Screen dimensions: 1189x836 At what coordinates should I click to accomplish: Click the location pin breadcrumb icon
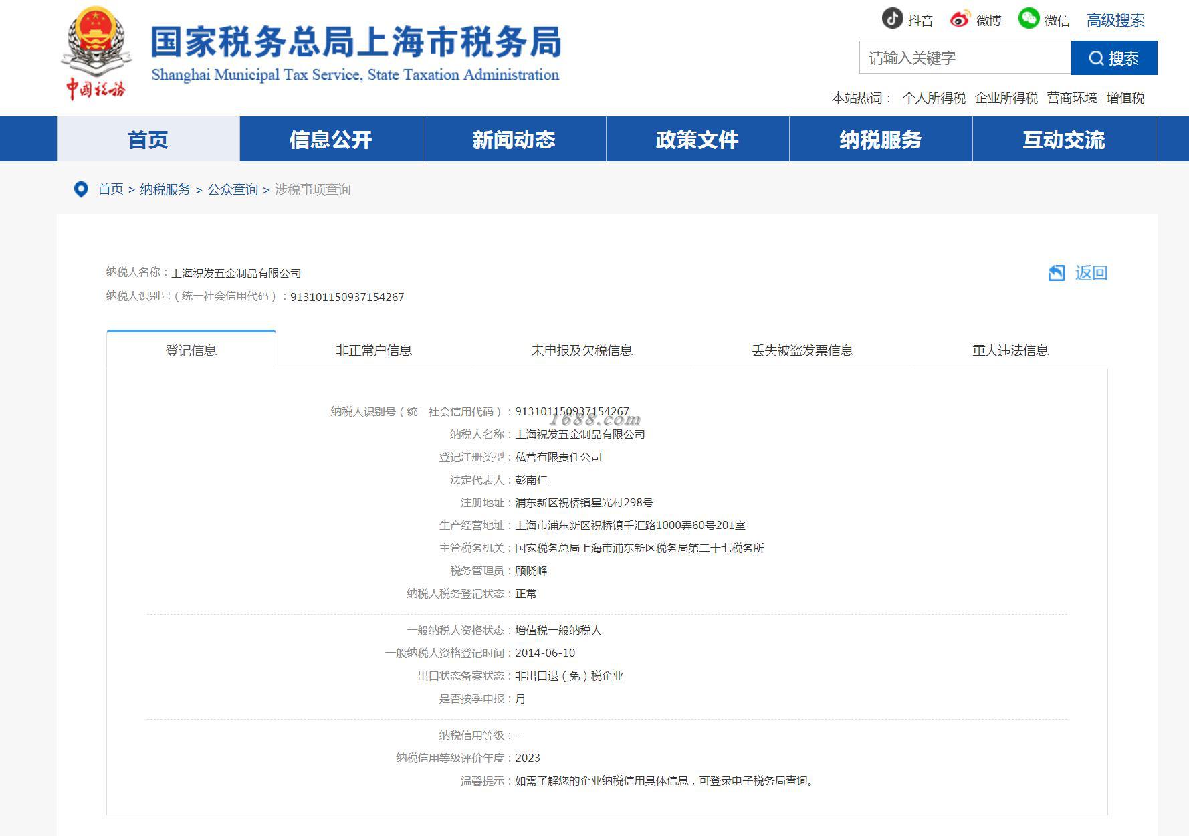[81, 189]
